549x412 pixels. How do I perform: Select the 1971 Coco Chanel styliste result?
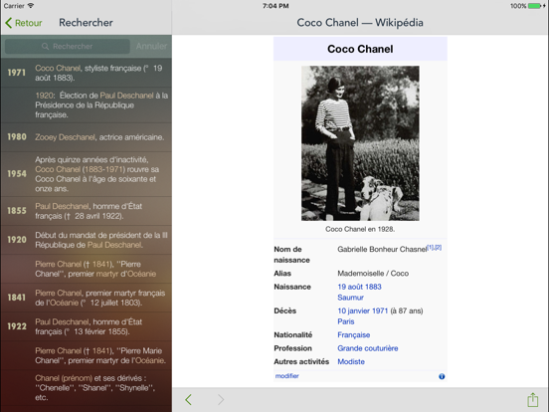click(x=87, y=73)
